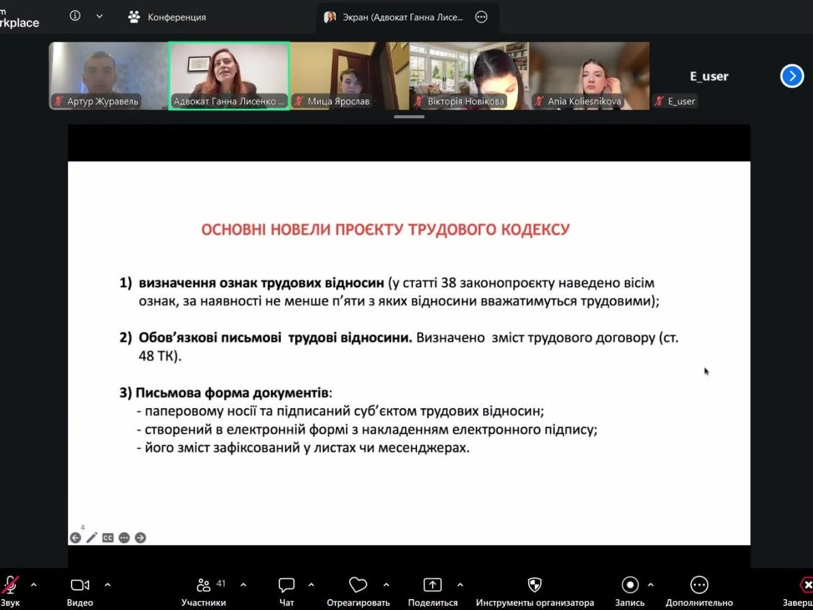
Task: Select Вікторія Новікова video thumbnail
Action: point(470,76)
